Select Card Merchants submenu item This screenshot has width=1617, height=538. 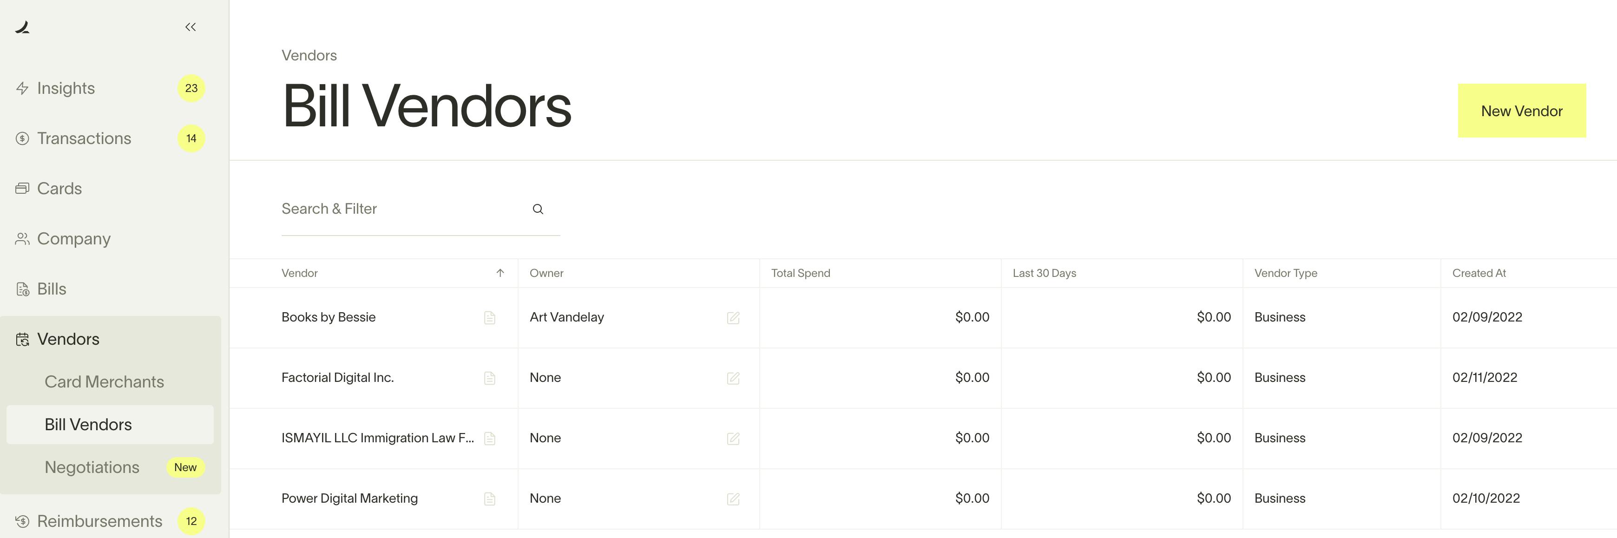point(104,382)
